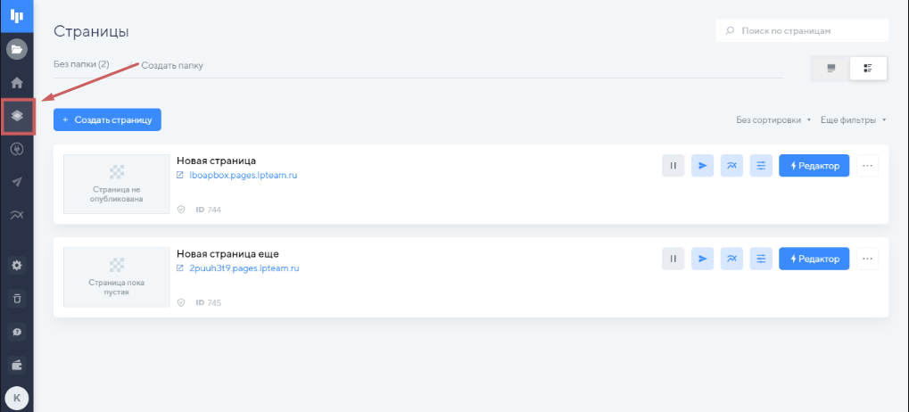Expand the Еще фильтры dropdown

tap(853, 119)
